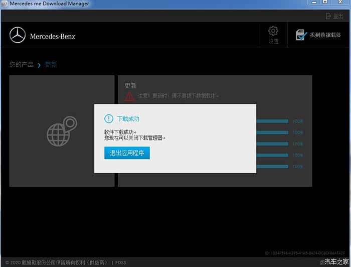Click the 退出应用程序 button
This screenshot has width=351, height=267.
(127, 153)
